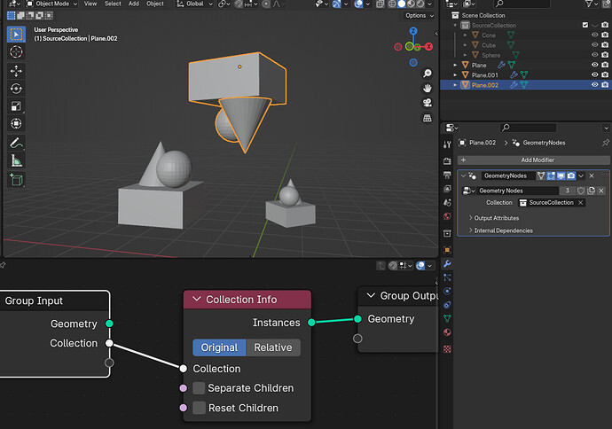
Task: Open Global transform orientation dropdown
Action: coord(194,4)
